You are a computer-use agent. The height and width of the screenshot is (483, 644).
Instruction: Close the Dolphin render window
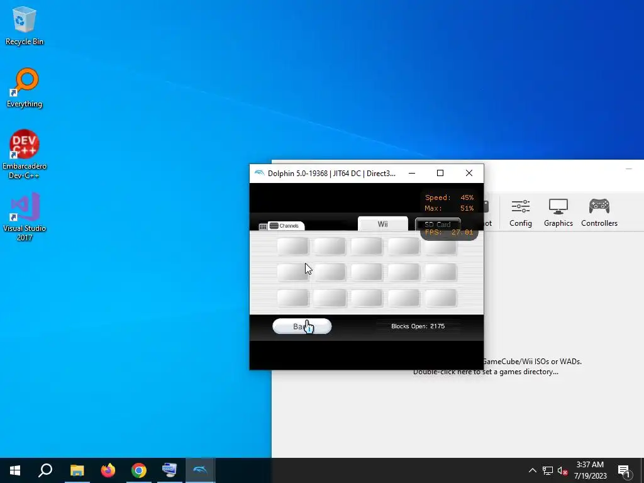click(x=469, y=173)
